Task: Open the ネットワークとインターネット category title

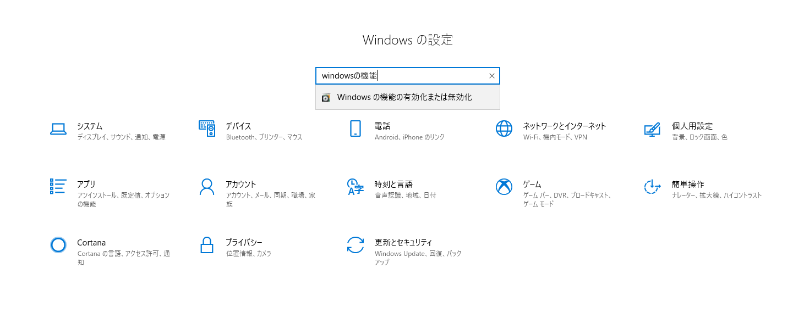Action: (x=565, y=126)
